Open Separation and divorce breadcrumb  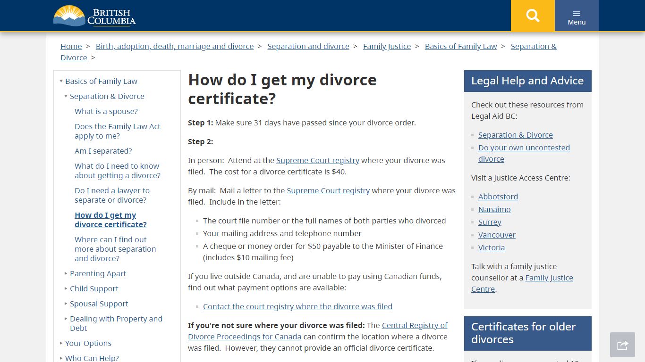click(x=308, y=46)
